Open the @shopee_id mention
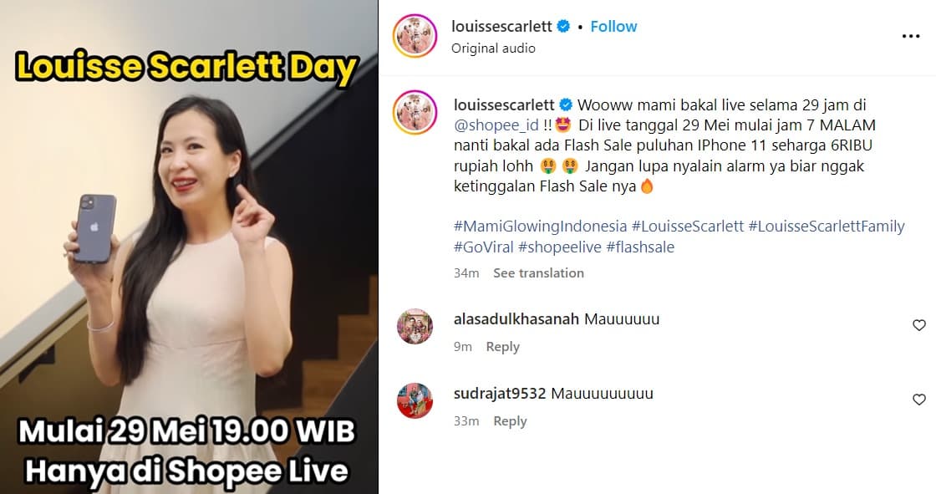The width and height of the screenshot is (936, 494). coord(496,125)
